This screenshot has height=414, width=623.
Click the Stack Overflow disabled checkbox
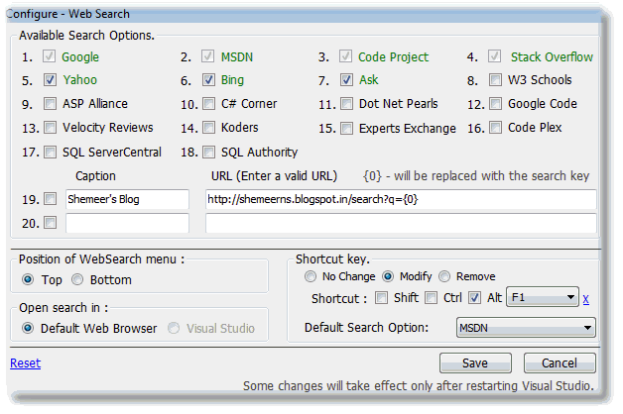[x=494, y=56]
